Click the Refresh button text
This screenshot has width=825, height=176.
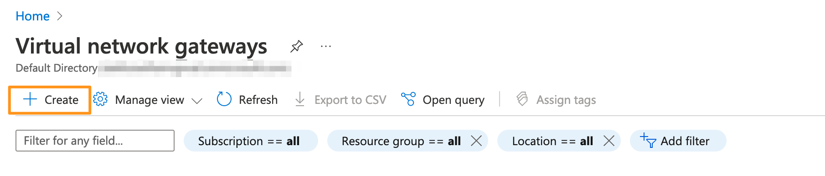258,100
